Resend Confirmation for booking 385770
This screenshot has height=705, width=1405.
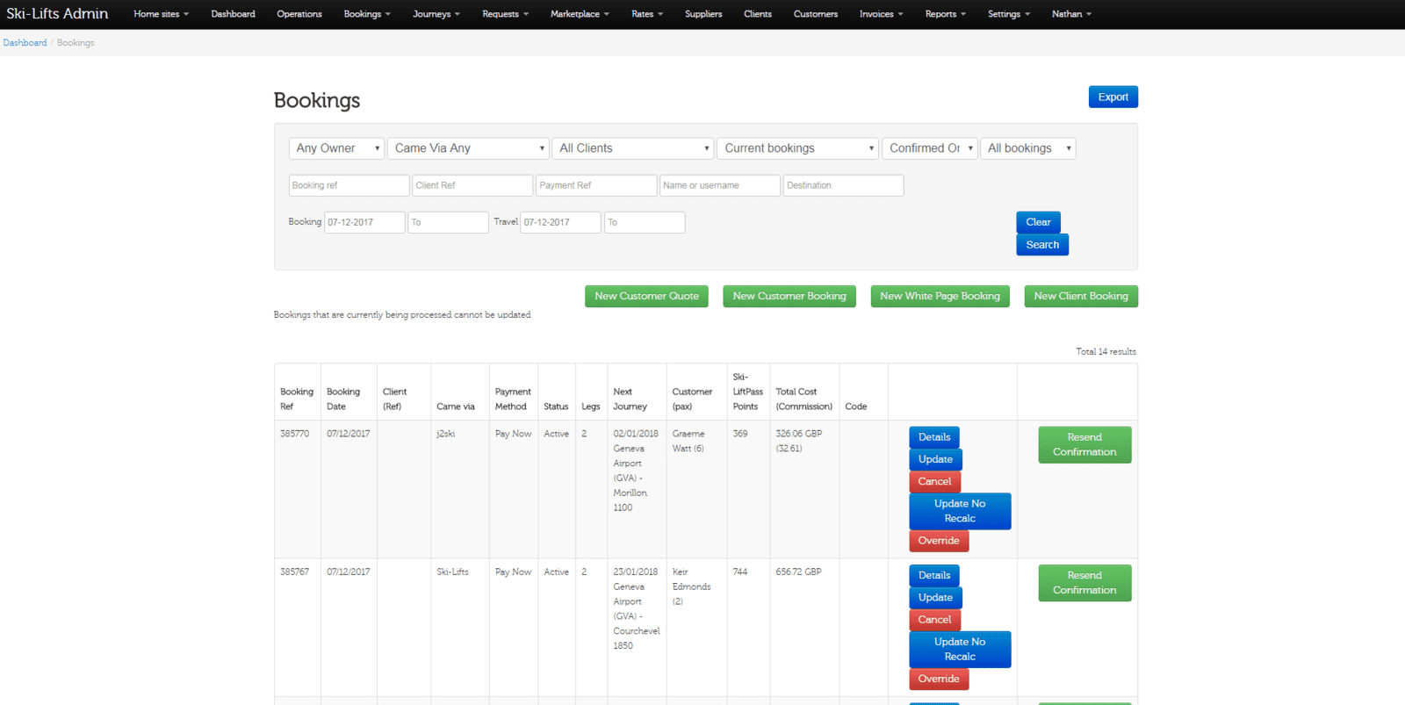pos(1084,445)
